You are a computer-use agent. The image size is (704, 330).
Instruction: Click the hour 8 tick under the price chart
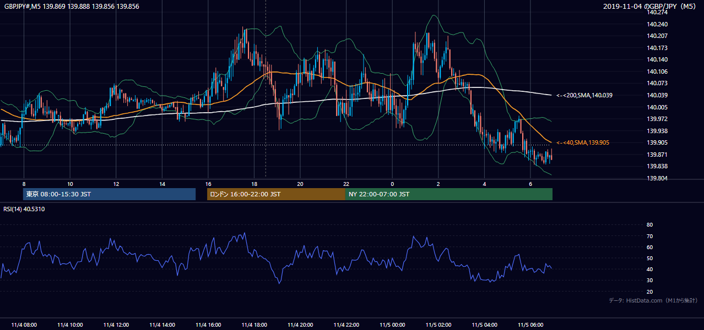[24, 184]
